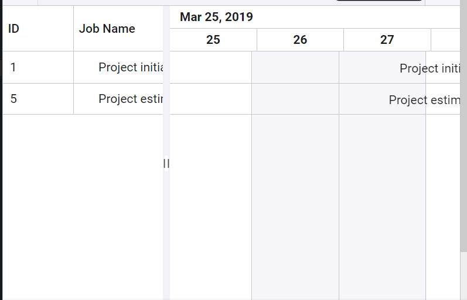
Task: Click the Job Name column header
Action: [107, 29]
